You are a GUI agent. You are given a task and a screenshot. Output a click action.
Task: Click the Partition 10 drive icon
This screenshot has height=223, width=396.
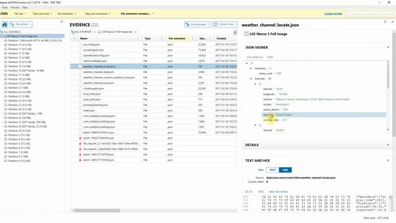[x=6, y=45]
